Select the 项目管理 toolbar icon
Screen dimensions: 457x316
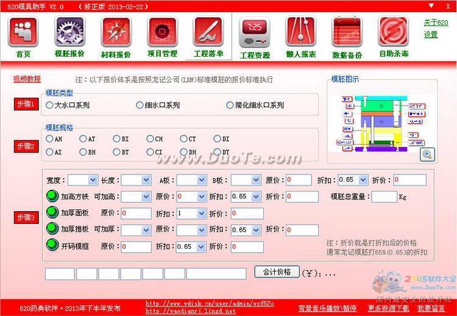[x=162, y=33]
